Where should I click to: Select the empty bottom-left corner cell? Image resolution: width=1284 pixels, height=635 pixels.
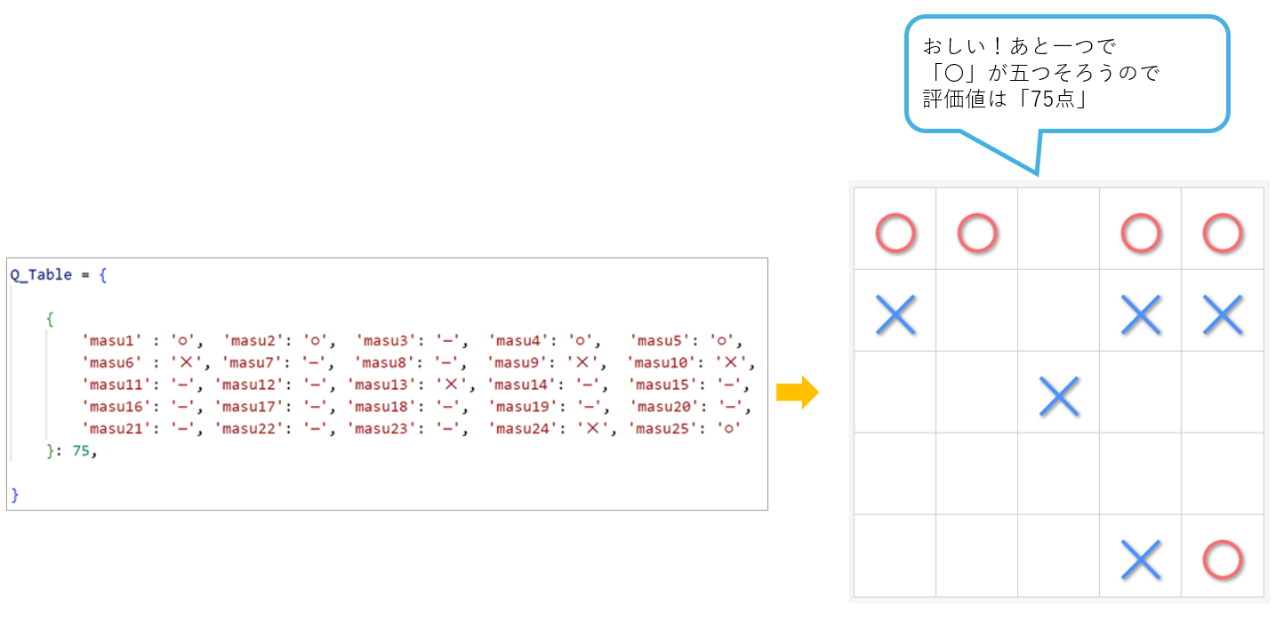(x=895, y=555)
